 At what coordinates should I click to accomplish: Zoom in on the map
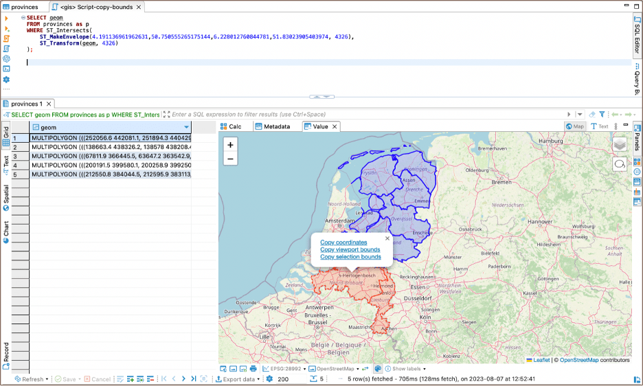tap(231, 145)
